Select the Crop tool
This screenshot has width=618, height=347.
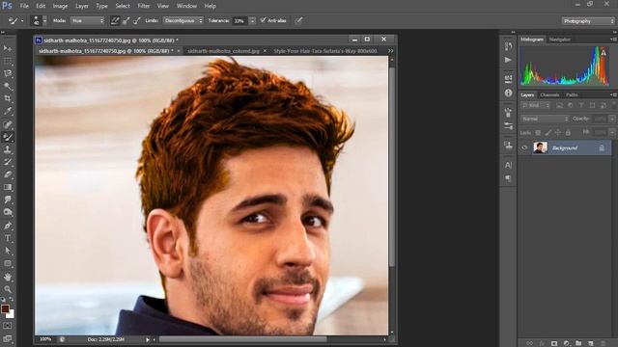click(x=8, y=98)
